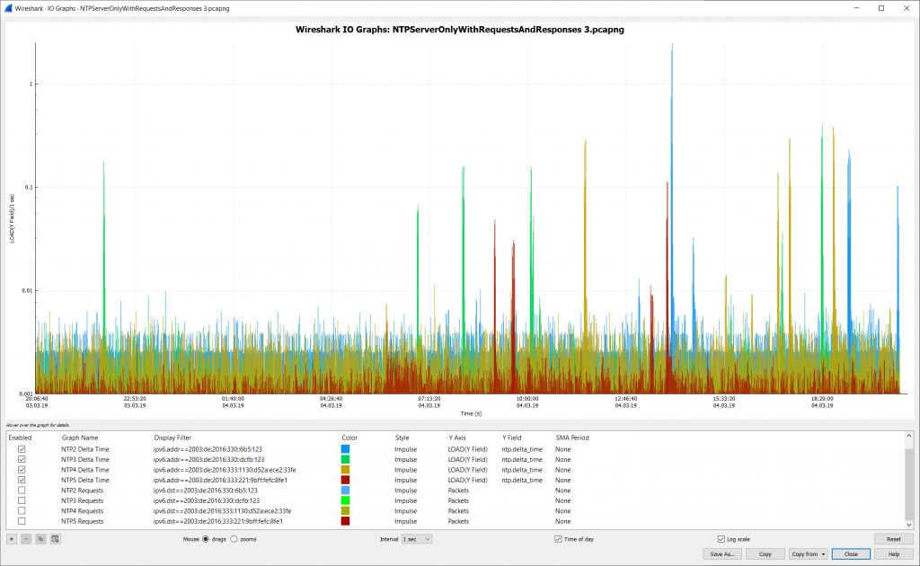Select the 'NTP3 Requests' graph name
This screenshot has width=920, height=566.
pyautogui.click(x=82, y=500)
